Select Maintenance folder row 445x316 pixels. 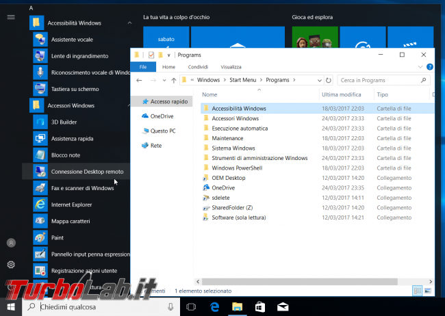317,138
